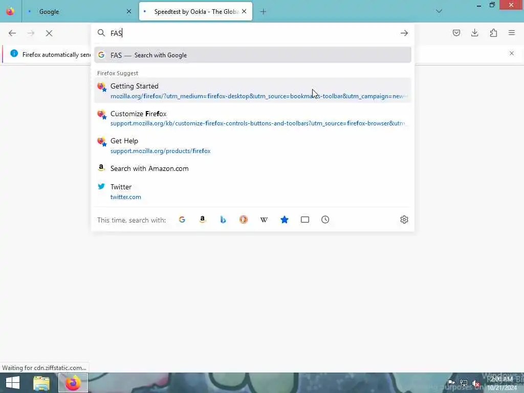
Task: Click the notification bar info icon
Action: [14, 53]
